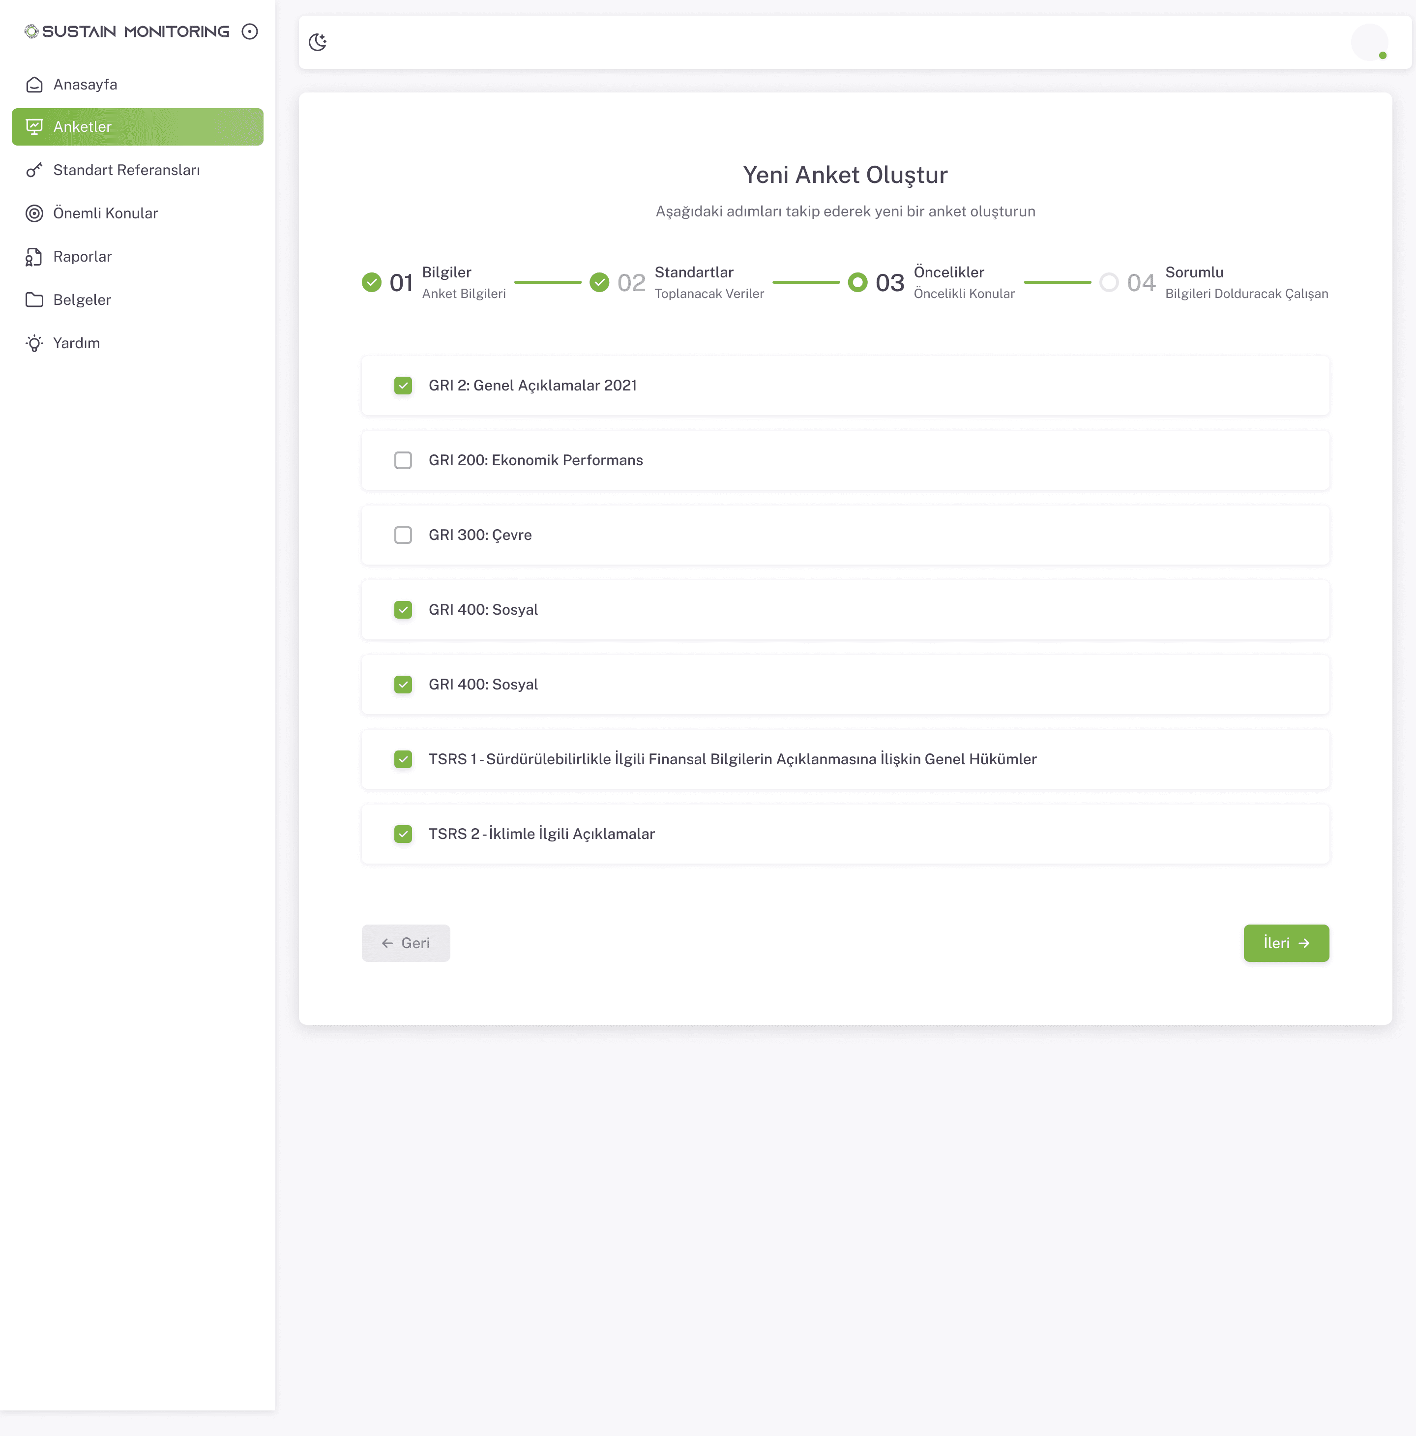Viewport: 1416px width, 1436px height.
Task: Click the Önemli Konular target icon
Action: click(x=34, y=213)
